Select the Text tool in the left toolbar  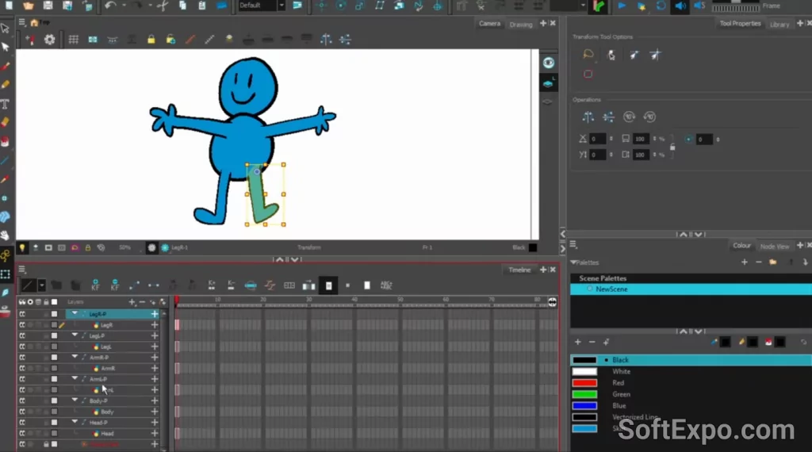[x=6, y=104]
